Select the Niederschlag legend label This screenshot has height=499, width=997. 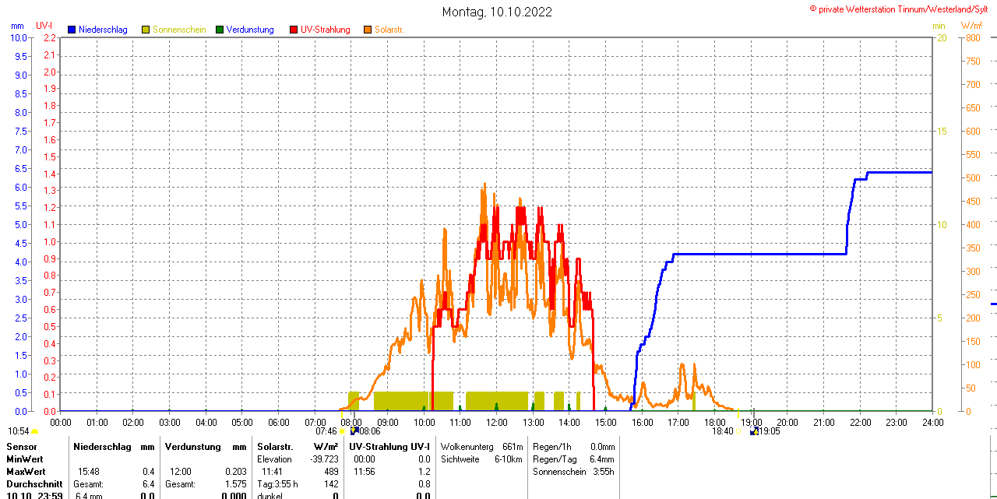point(103,30)
